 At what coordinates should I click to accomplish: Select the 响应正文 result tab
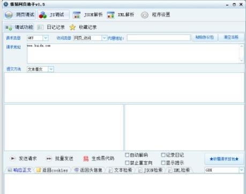pyautogui.click(x=19, y=170)
